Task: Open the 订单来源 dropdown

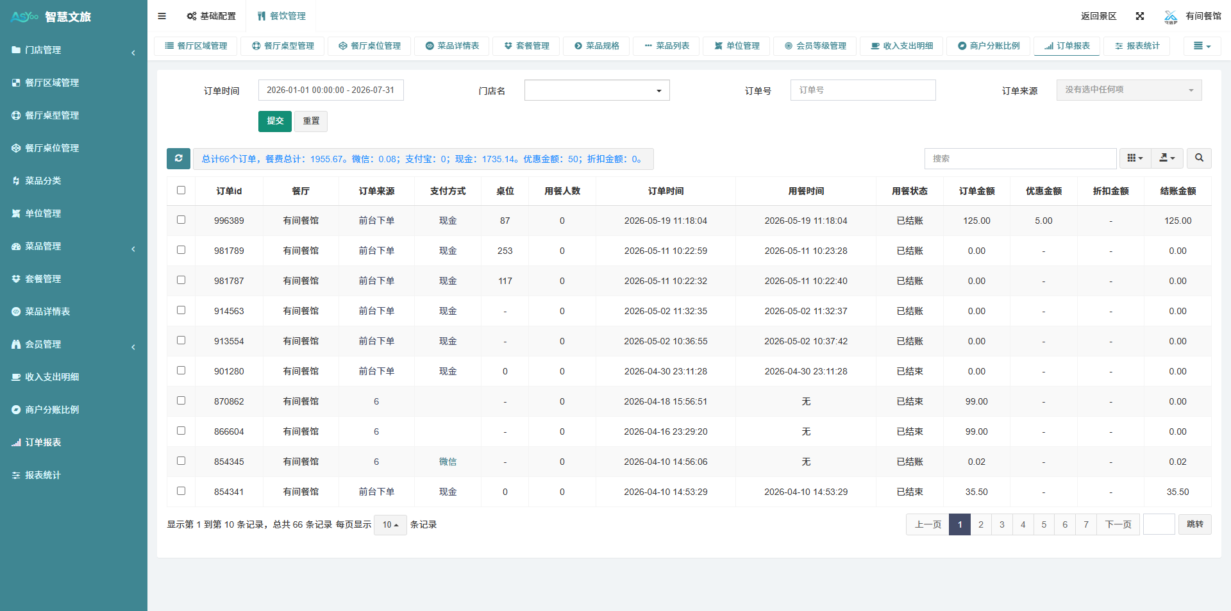Action: [1129, 90]
